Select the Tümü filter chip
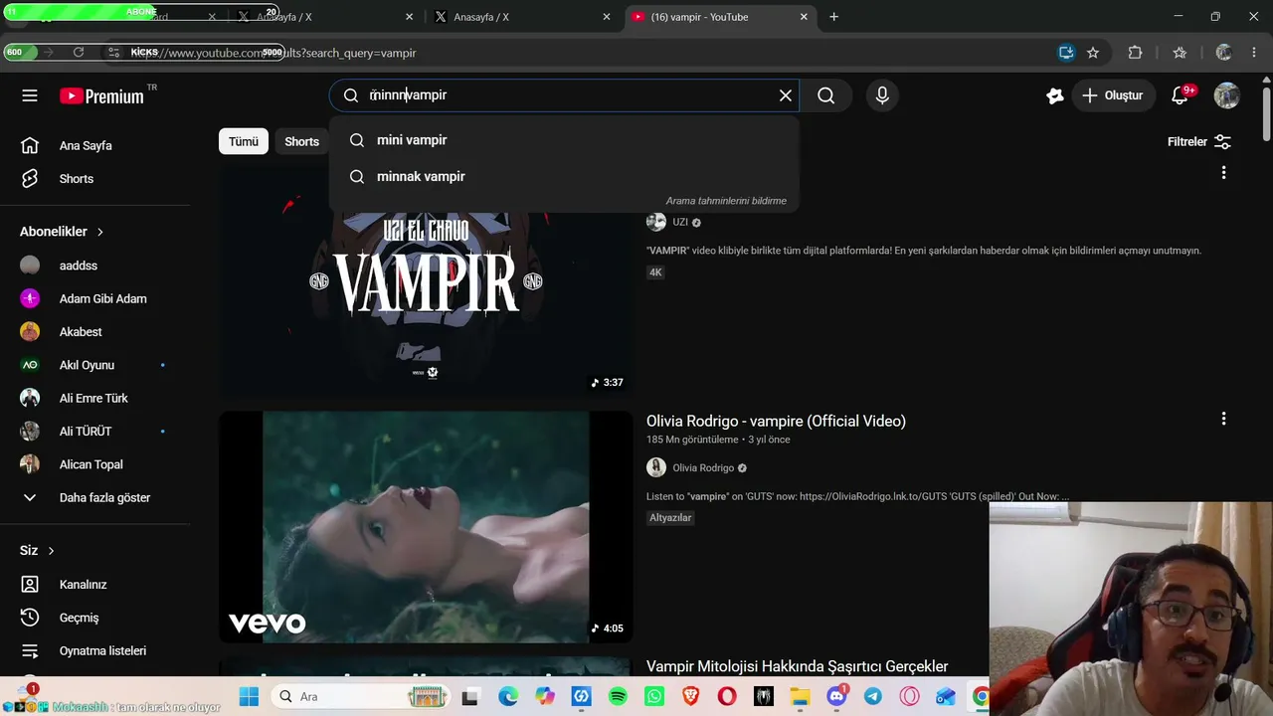The width and height of the screenshot is (1273, 716). (x=243, y=141)
